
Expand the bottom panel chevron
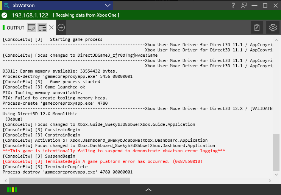click(x=148, y=190)
